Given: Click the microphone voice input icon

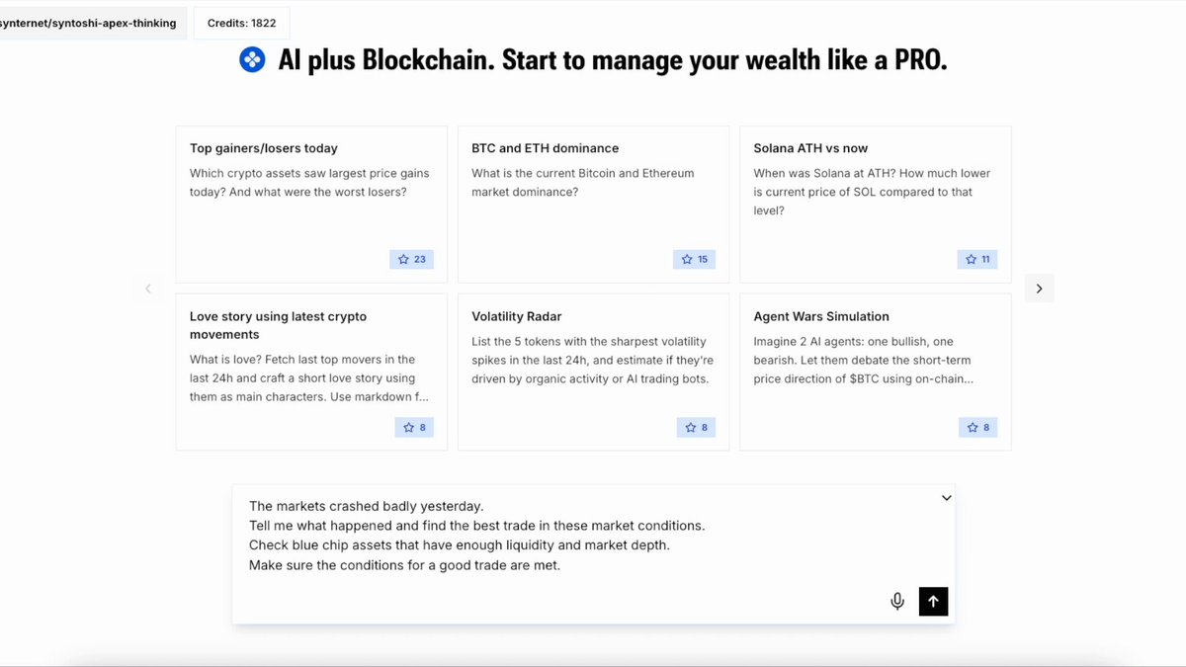Looking at the screenshot, I should point(897,601).
